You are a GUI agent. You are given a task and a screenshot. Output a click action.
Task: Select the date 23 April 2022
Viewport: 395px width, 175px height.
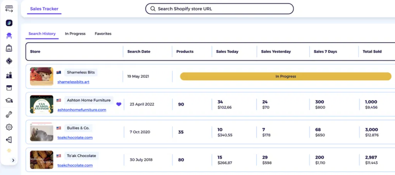[x=142, y=104]
